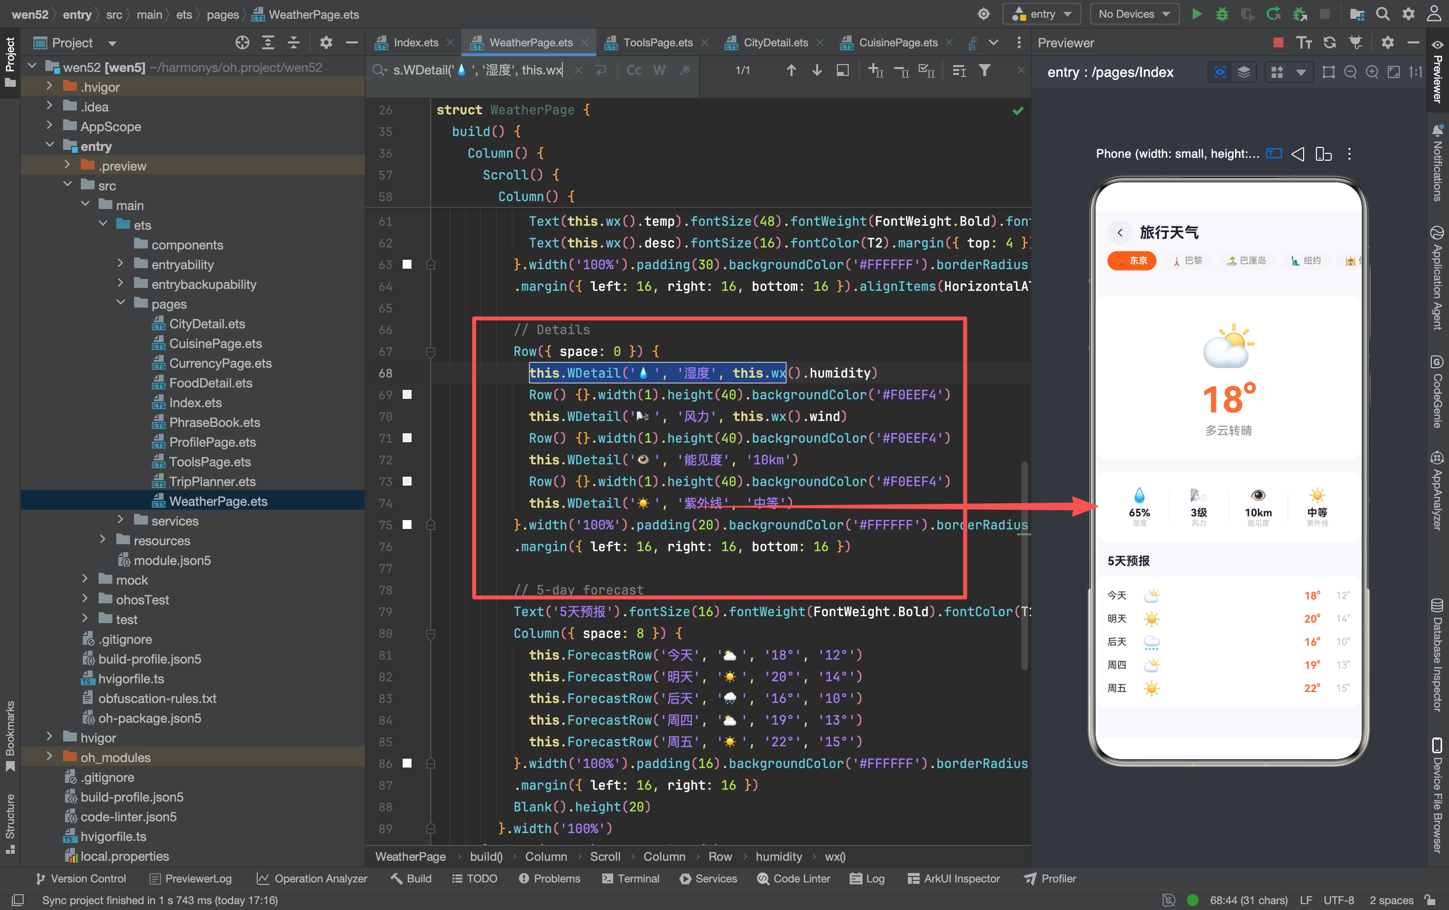
Task: Toggle regex search option
Action: click(x=685, y=70)
